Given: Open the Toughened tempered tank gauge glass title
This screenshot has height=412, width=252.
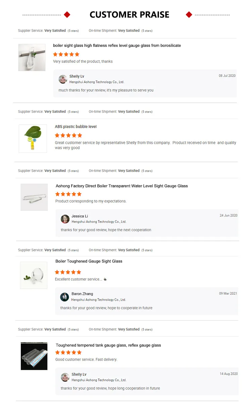Looking at the screenshot, I should [108, 345].
